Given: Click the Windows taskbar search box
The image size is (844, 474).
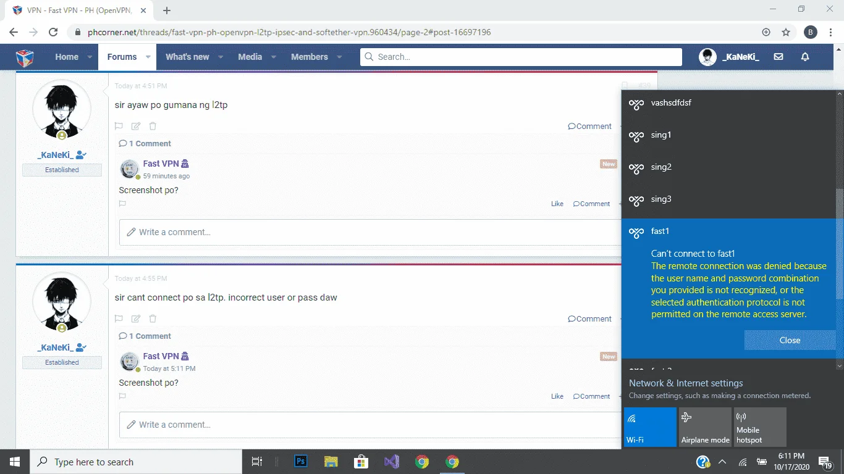Looking at the screenshot, I should (136, 462).
